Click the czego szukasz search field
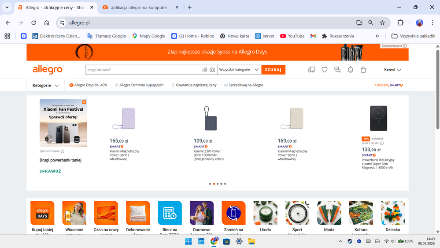The width and height of the screenshot is (440, 248). pyautogui.click(x=144, y=70)
